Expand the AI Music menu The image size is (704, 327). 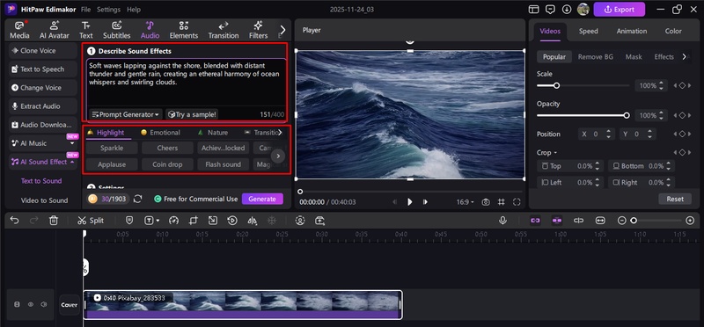[x=72, y=143]
